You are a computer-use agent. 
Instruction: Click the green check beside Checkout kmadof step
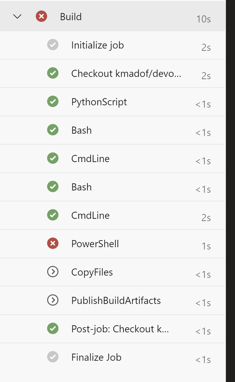tap(53, 73)
